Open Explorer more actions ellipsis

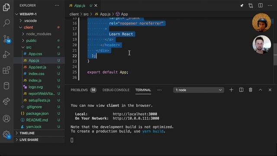pyautogui.click(x=57, y=6)
